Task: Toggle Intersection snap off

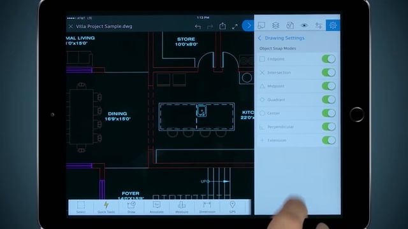Action: [x=329, y=73]
